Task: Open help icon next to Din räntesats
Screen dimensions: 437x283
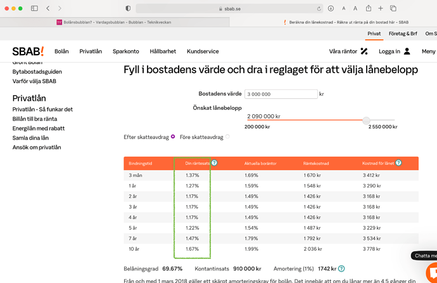Action: click(x=214, y=162)
